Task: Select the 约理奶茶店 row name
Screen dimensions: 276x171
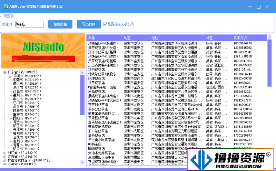Action: [x=97, y=78]
